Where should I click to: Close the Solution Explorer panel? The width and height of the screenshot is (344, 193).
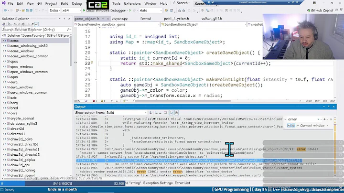point(69,19)
